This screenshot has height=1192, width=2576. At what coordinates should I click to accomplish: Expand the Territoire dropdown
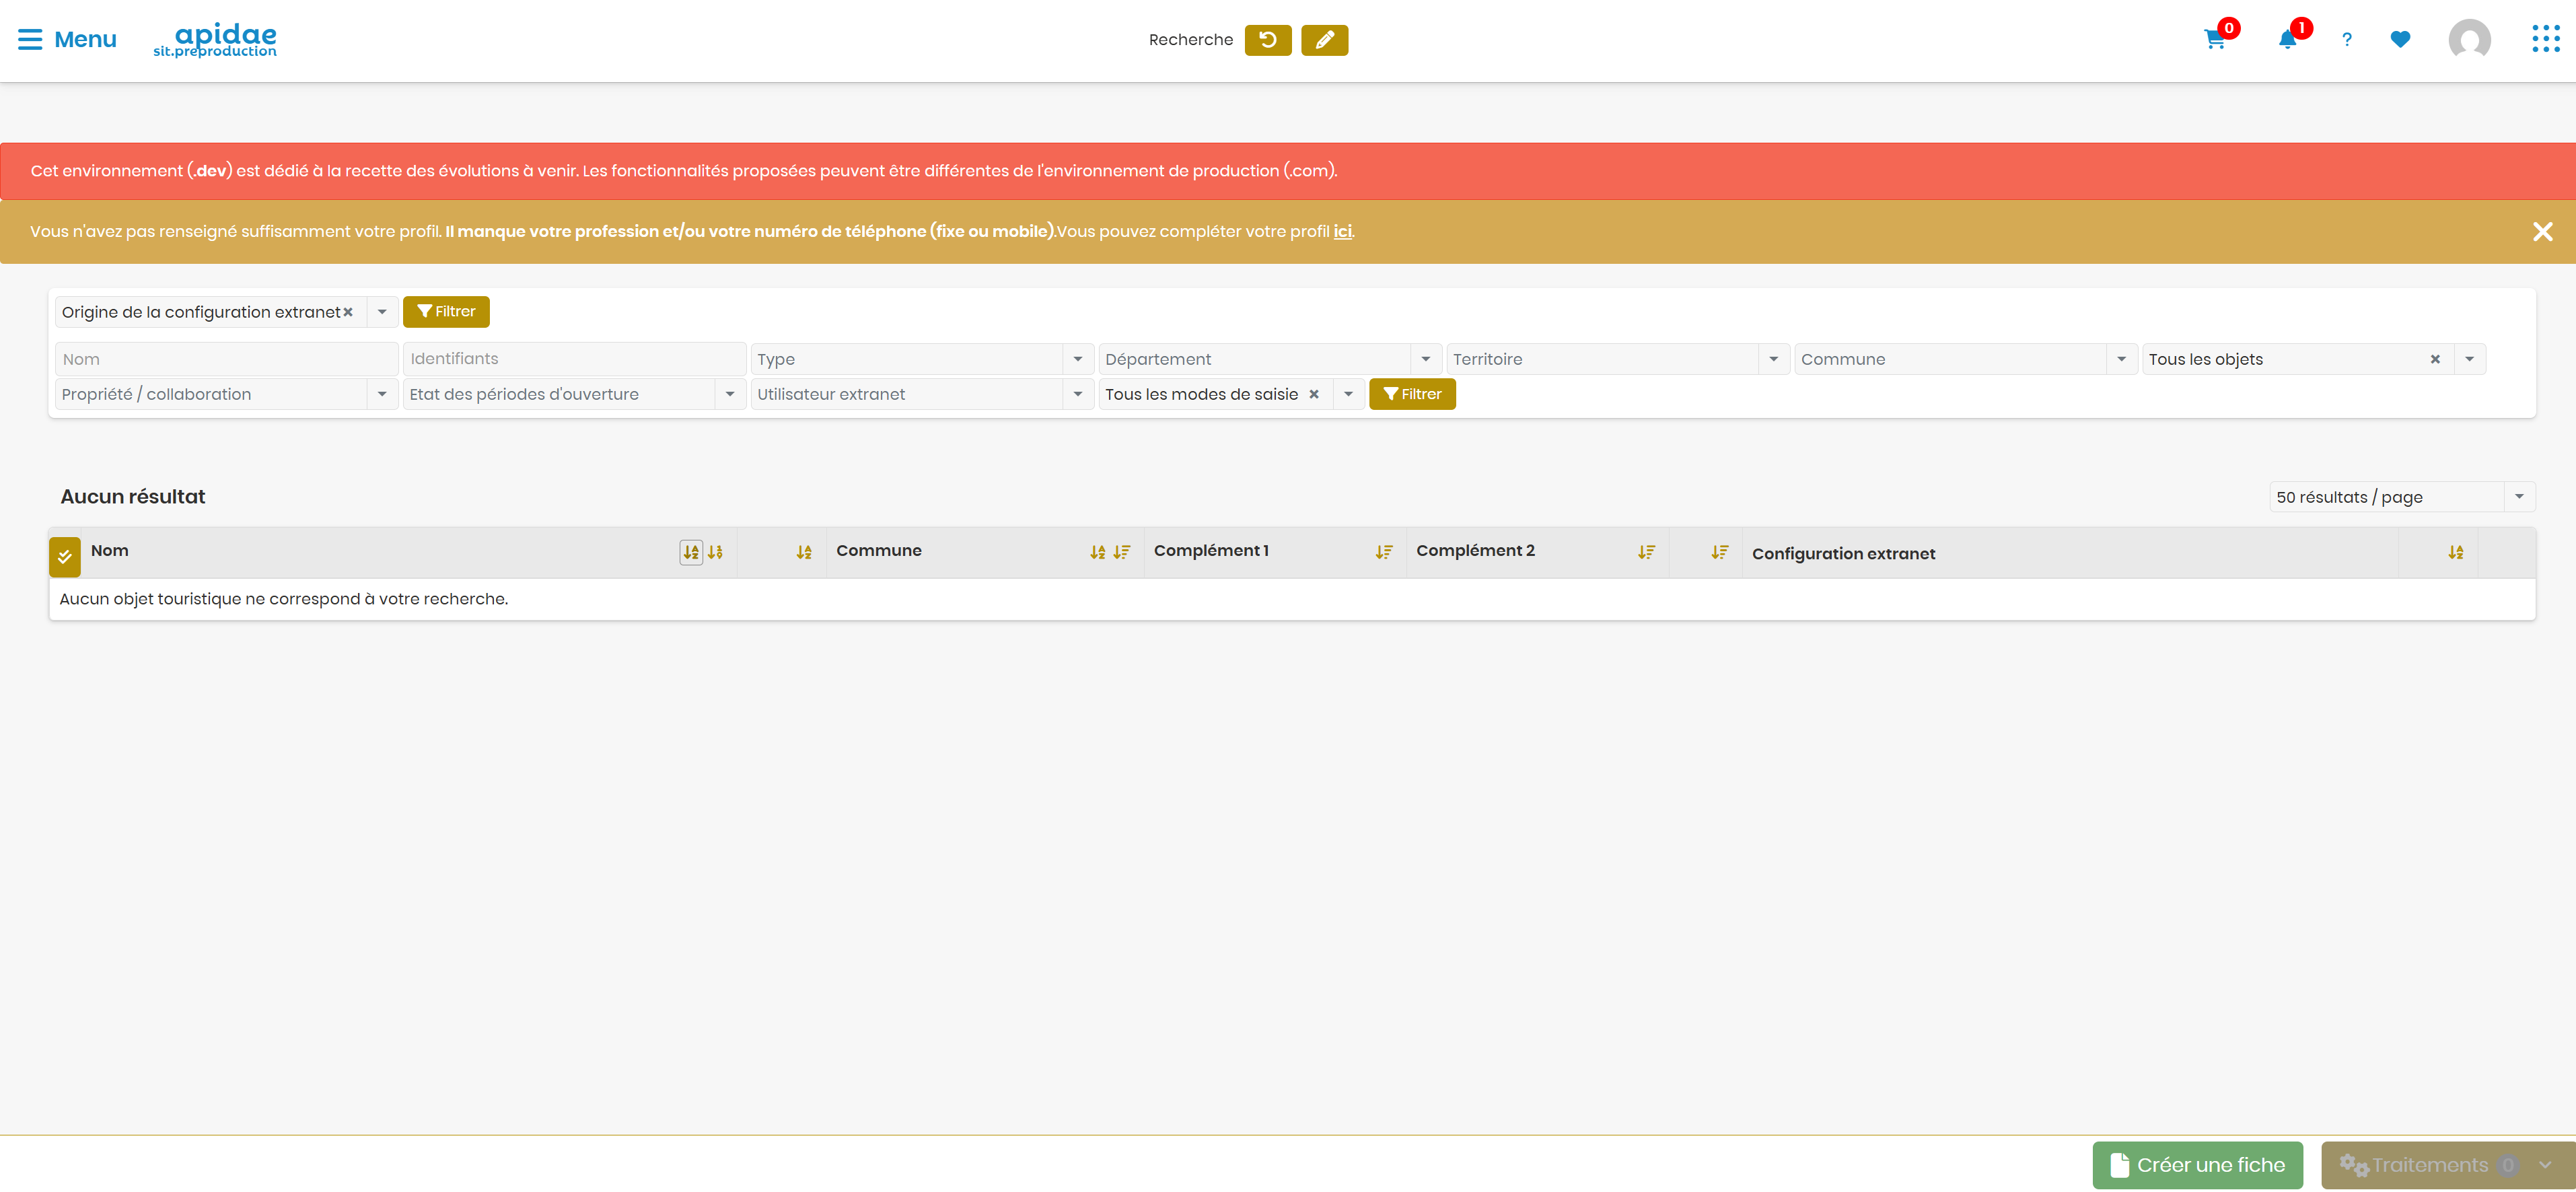pyautogui.click(x=1773, y=359)
